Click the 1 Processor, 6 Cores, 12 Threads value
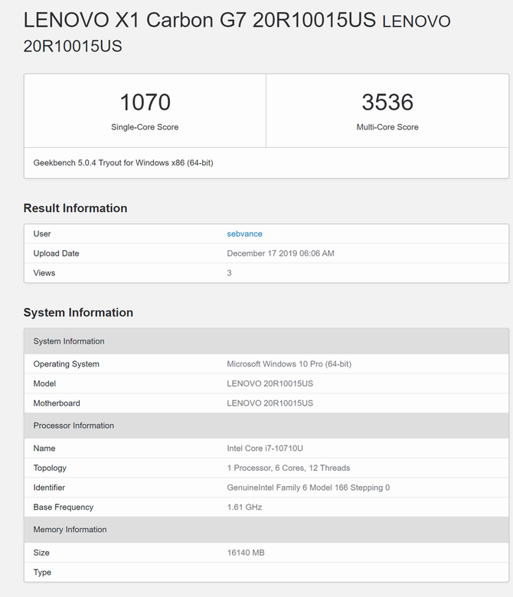This screenshot has width=513, height=597. click(x=289, y=468)
